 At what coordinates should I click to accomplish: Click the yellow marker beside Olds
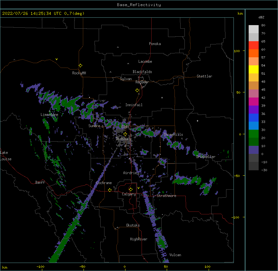(125, 134)
